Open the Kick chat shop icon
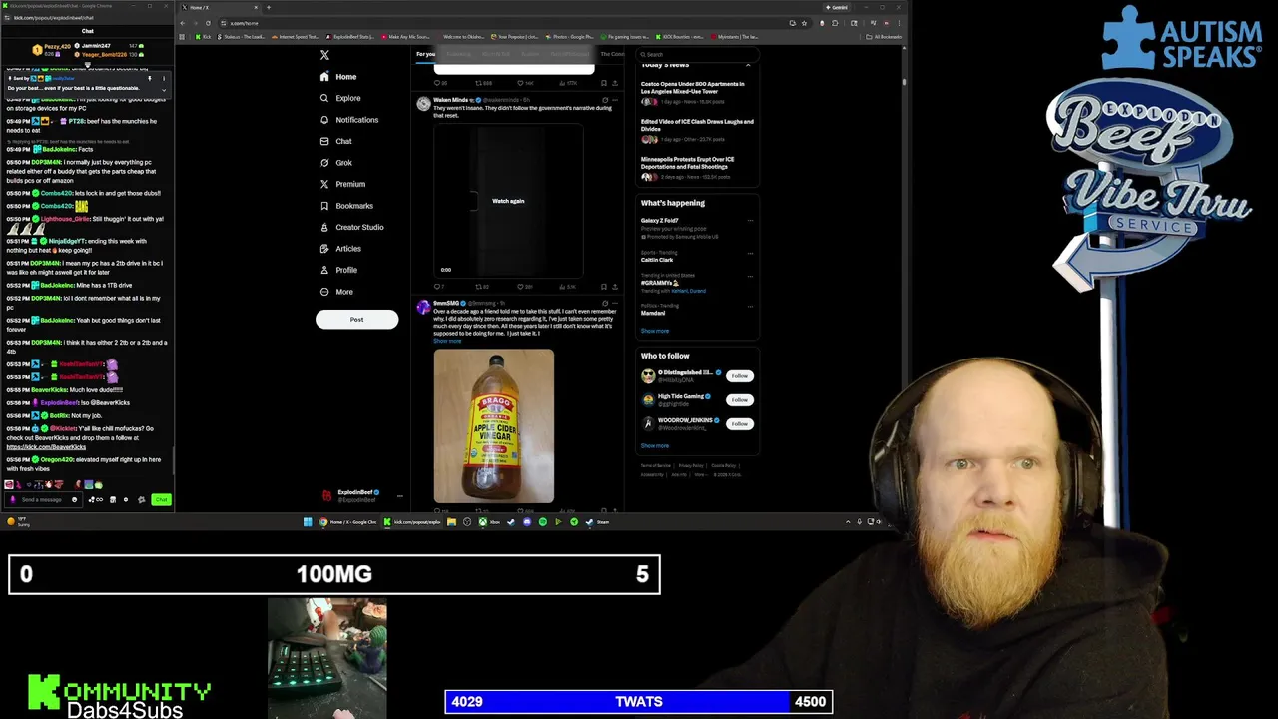1278x719 pixels. (x=113, y=499)
